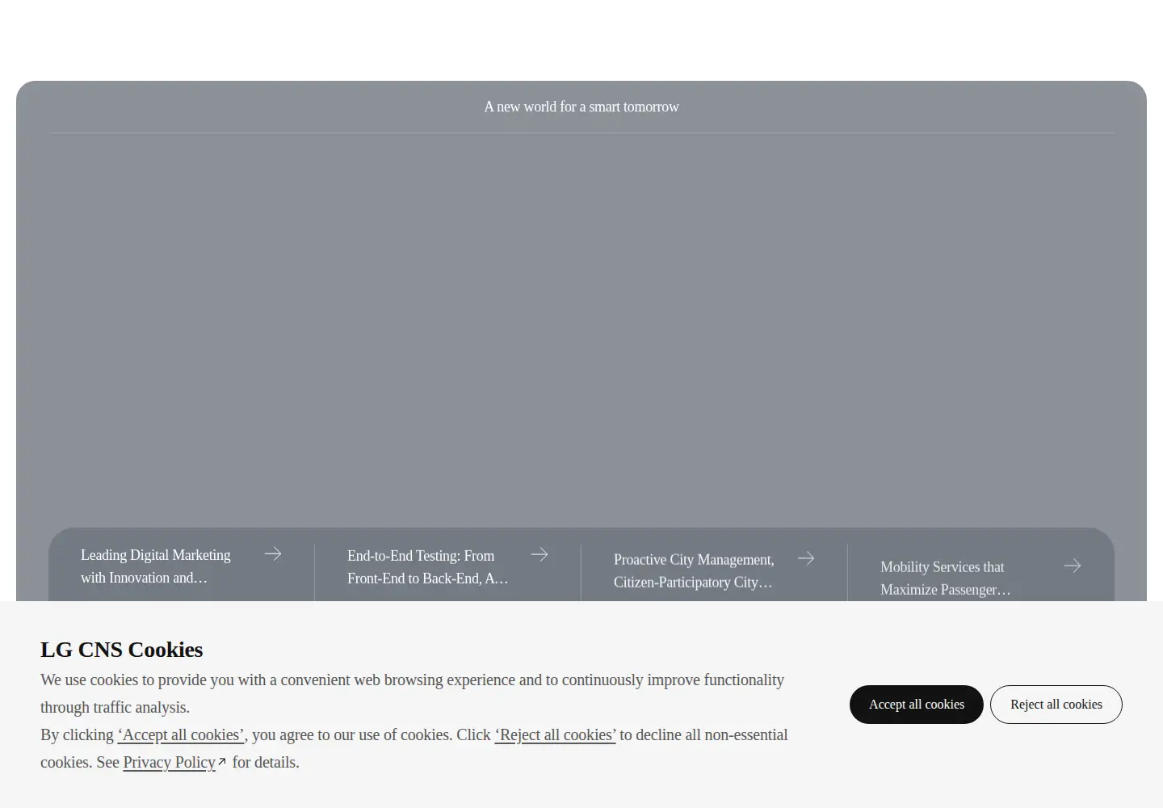1163x808 pixels.
Task: Reject all cookies button
Action: pyautogui.click(x=1056, y=705)
